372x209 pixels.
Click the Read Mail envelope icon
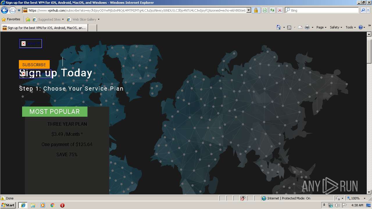pyautogui.click(x=300, y=27)
